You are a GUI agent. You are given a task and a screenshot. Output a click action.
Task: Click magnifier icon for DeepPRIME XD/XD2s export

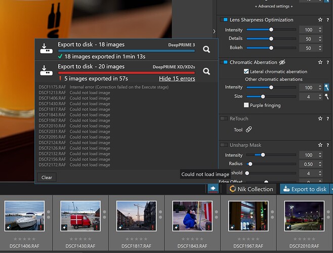pos(206,71)
